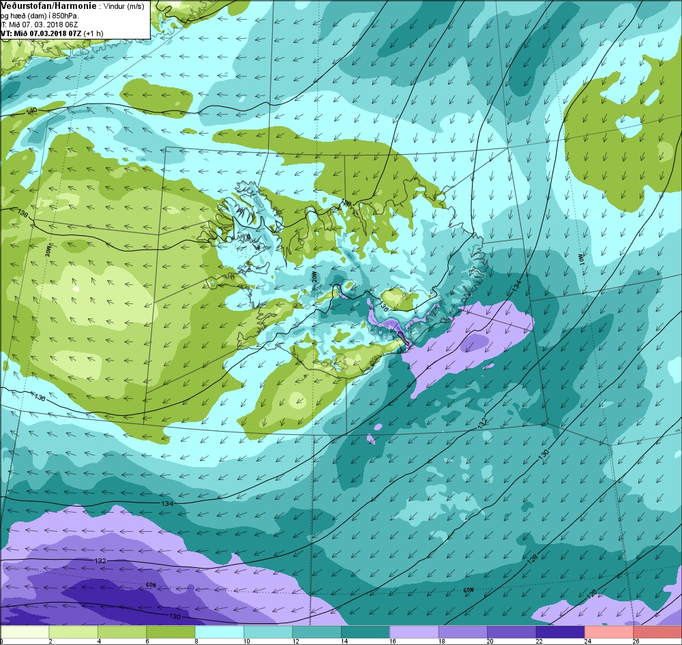
Task: Click the legend scale value 18
Action: pos(441,641)
